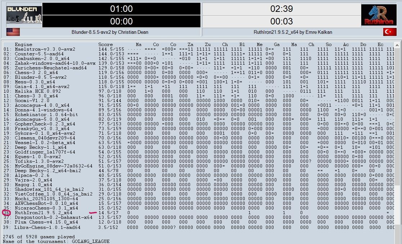The width and height of the screenshot is (402, 244).
Task: Select the Vajra-2.0_x64 row
Action: tap(199, 180)
